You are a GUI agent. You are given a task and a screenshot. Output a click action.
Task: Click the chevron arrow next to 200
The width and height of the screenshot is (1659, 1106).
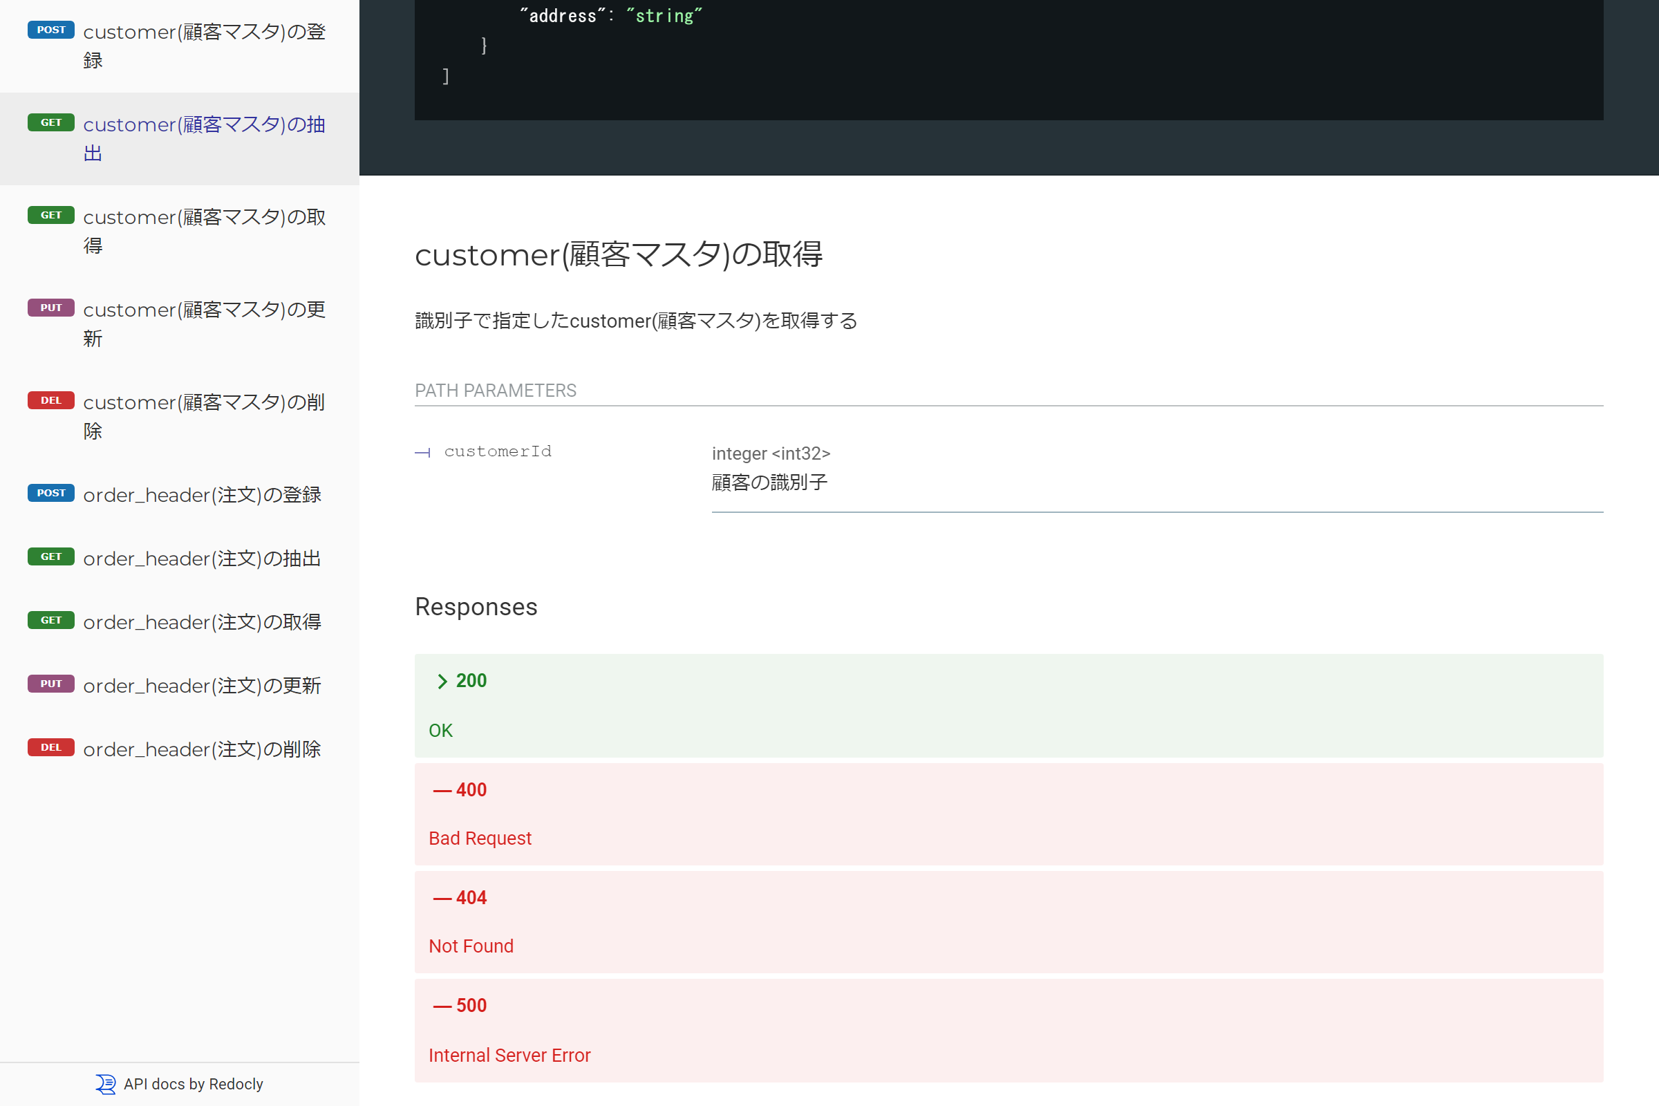(442, 682)
